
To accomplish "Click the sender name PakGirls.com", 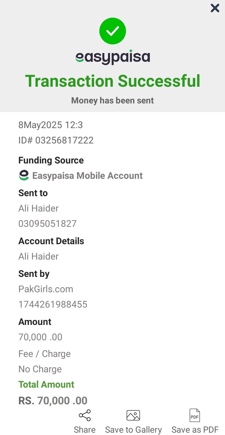I will tap(46, 289).
